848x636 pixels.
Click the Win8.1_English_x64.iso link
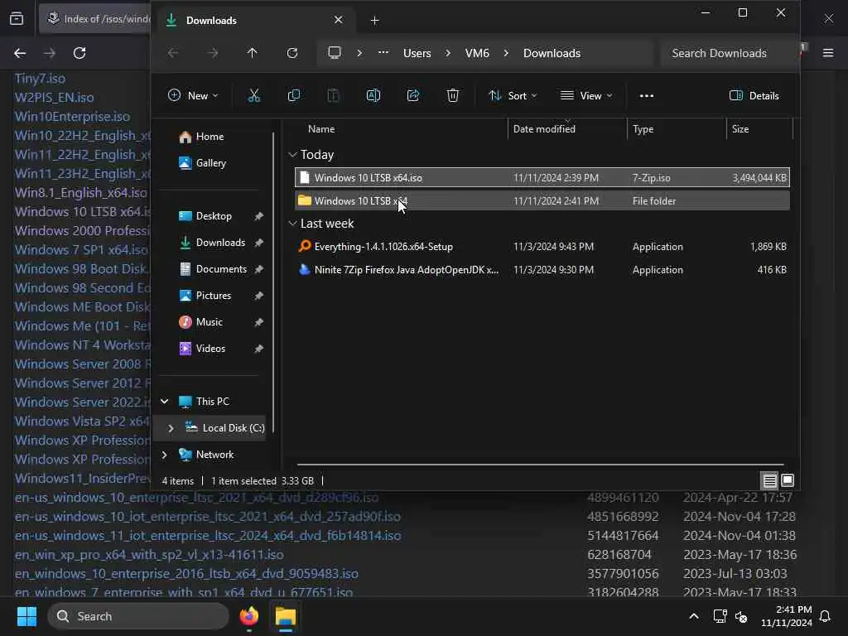[x=80, y=192]
